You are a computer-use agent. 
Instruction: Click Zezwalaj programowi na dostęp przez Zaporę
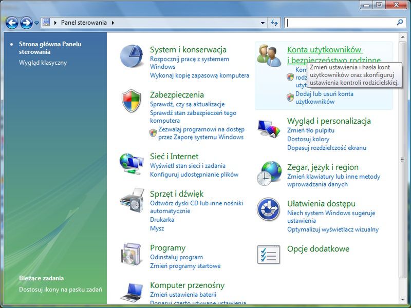click(x=201, y=133)
